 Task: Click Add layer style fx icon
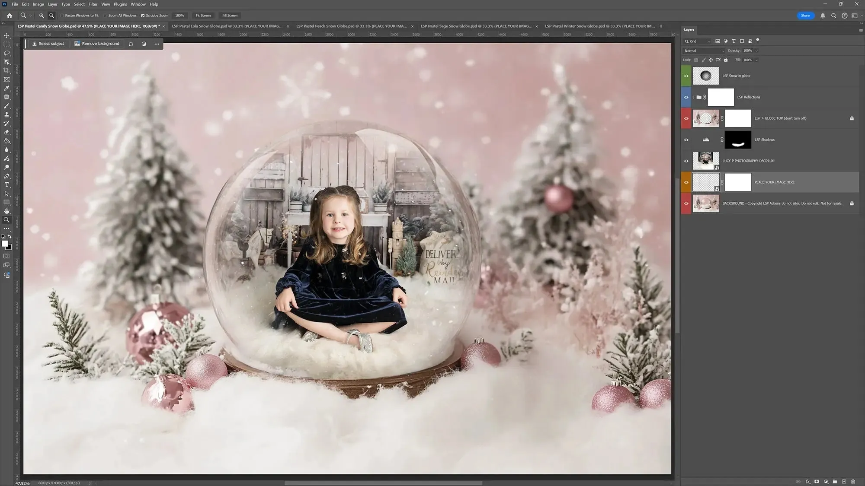[807, 482]
